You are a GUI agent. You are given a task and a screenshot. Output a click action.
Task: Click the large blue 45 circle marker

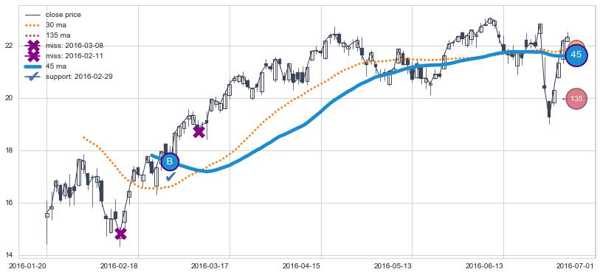pos(576,55)
